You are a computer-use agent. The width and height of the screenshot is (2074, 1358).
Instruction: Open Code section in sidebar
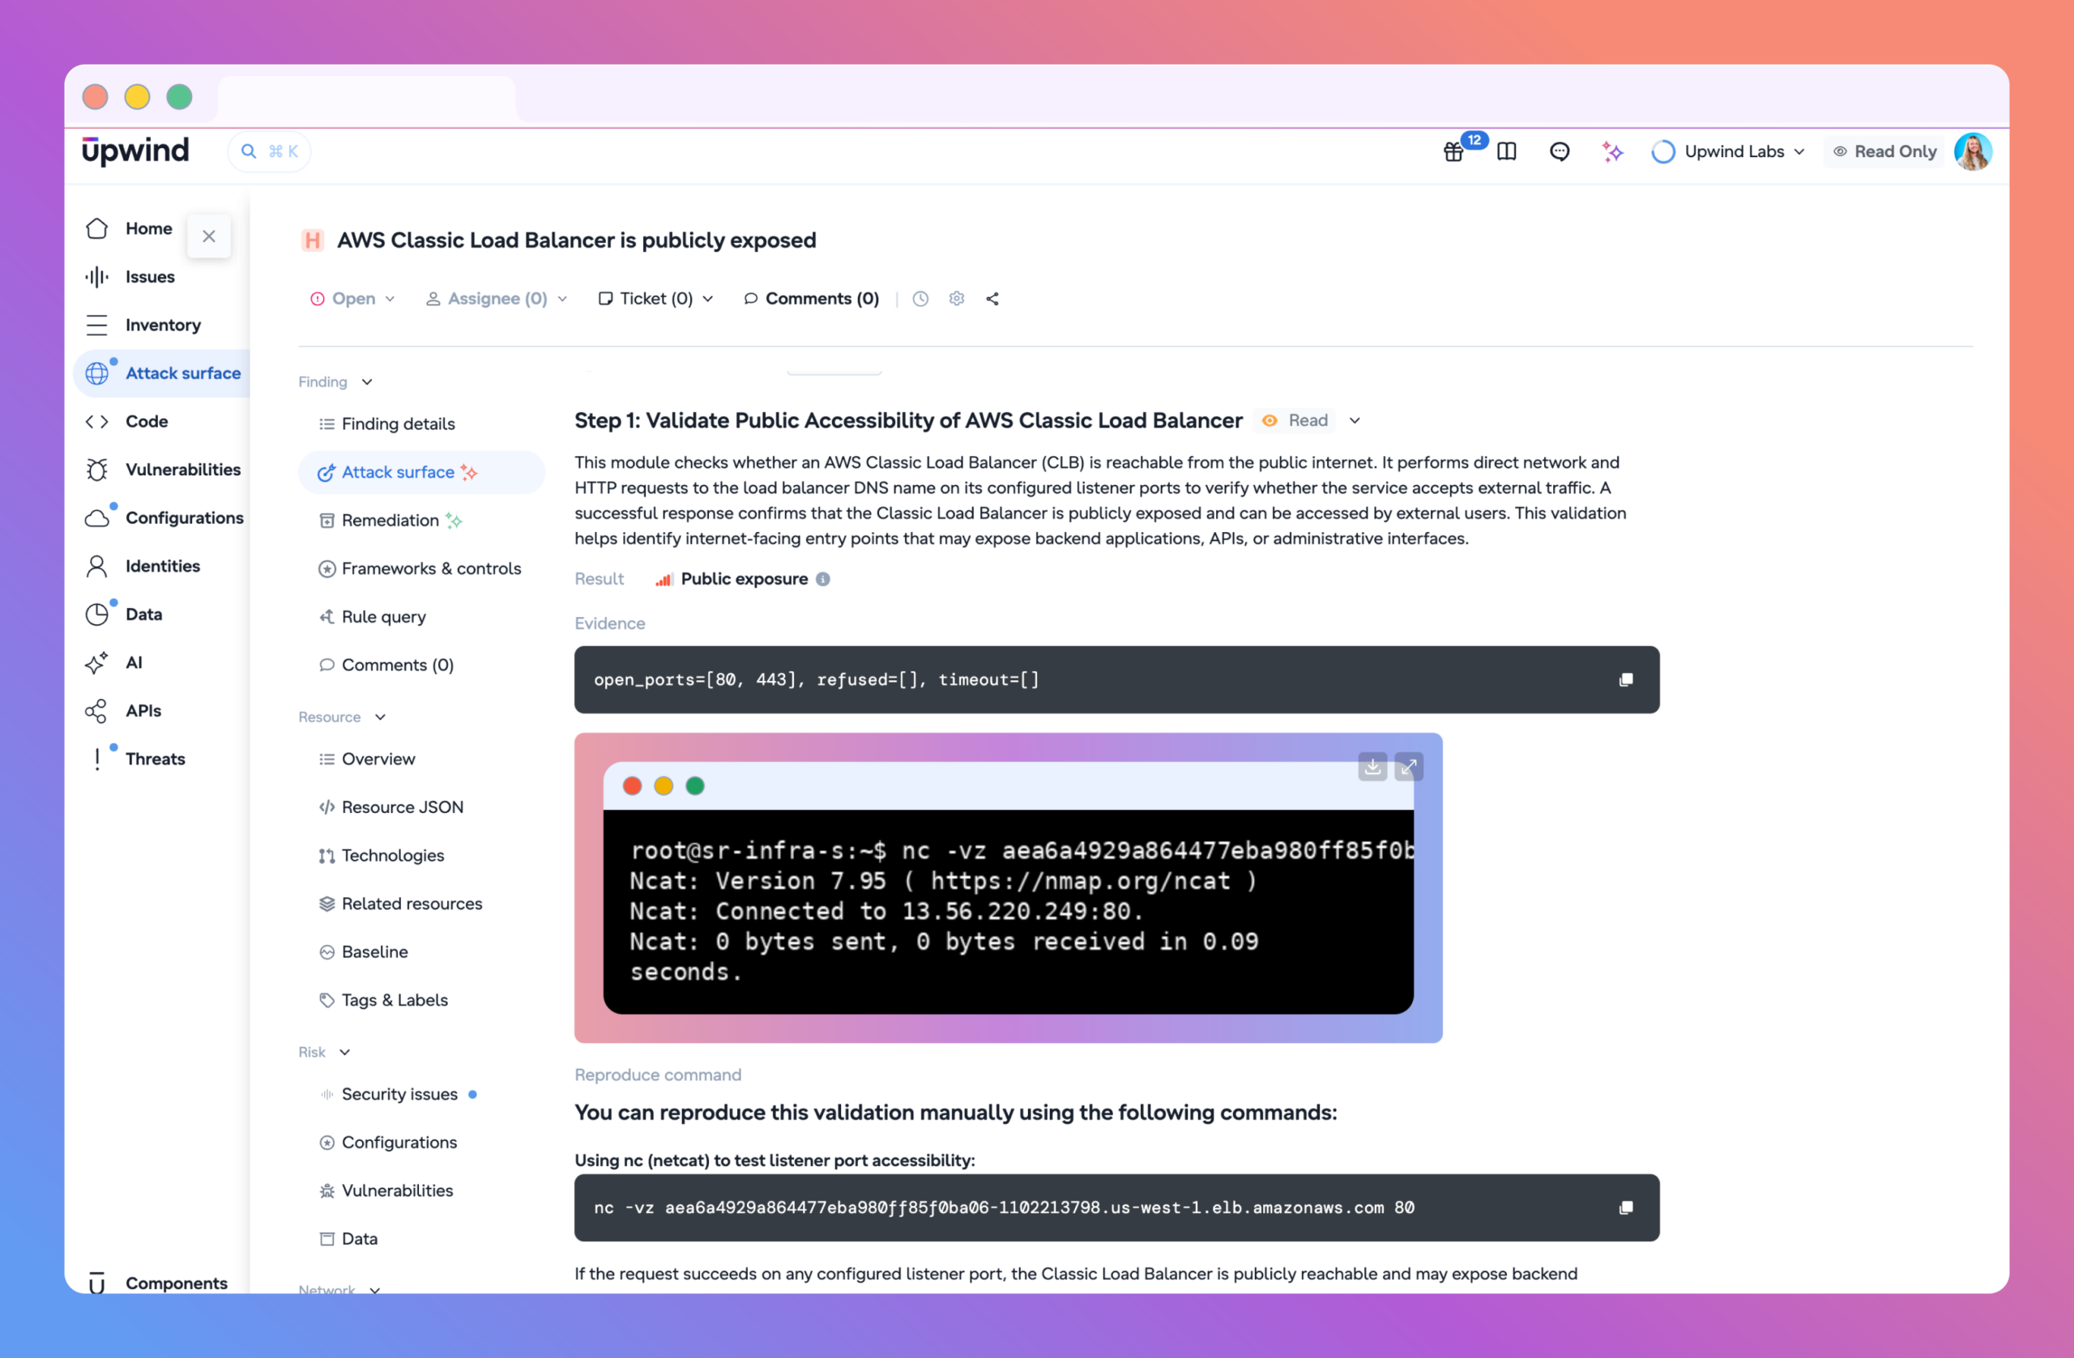pos(127,422)
